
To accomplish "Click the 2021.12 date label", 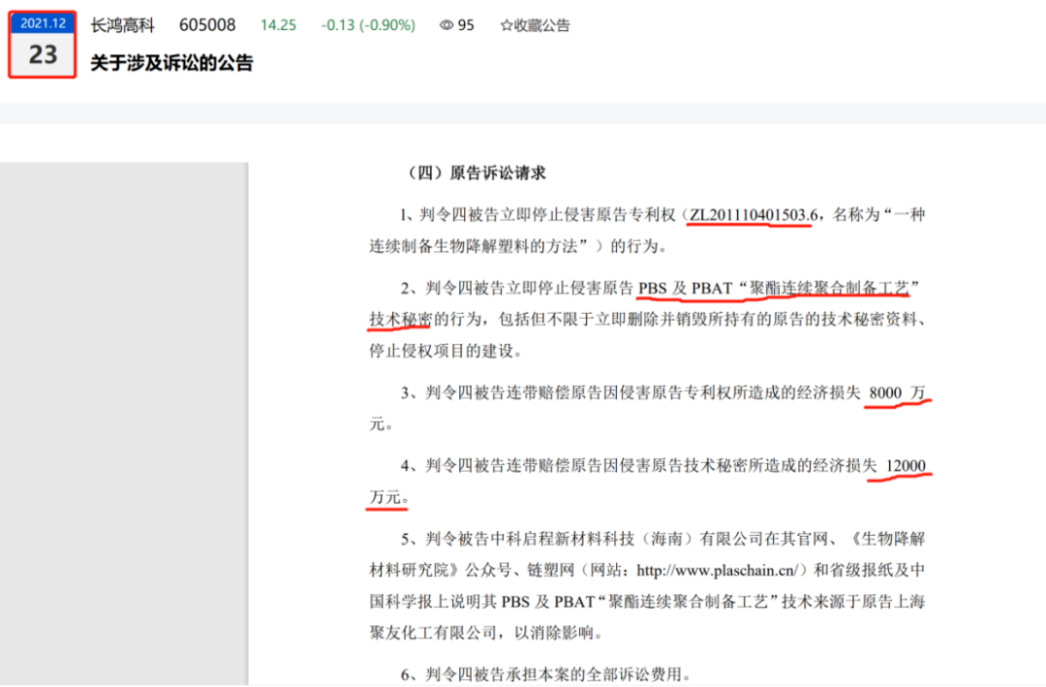I will [43, 23].
